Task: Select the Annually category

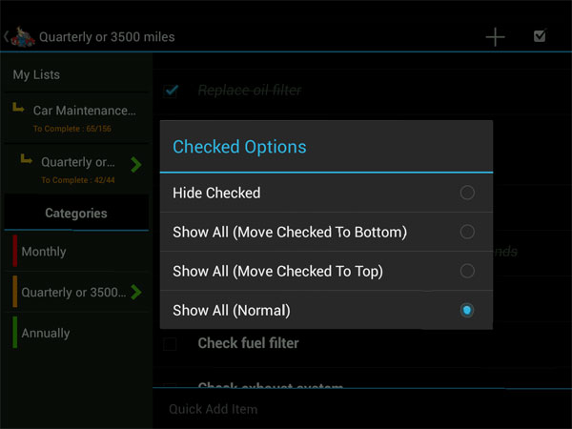Action: point(46,333)
